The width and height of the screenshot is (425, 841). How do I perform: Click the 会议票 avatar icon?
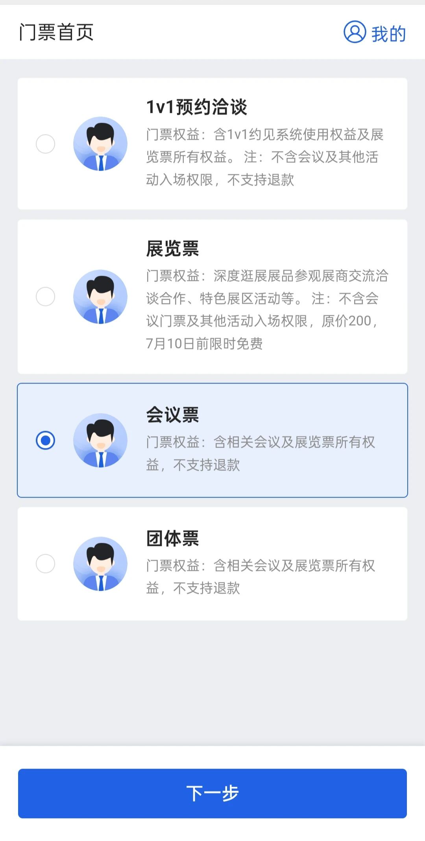(x=100, y=440)
